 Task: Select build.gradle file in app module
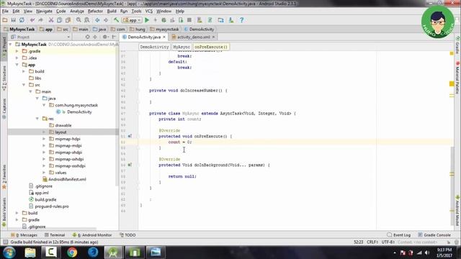pos(45,200)
